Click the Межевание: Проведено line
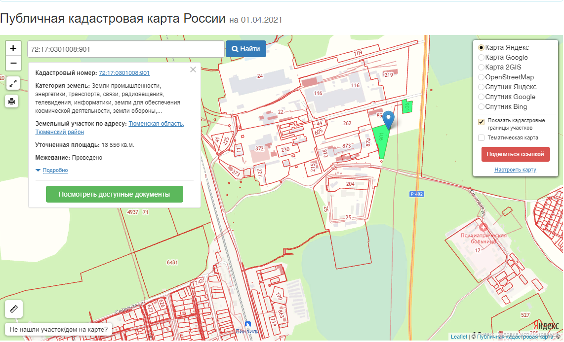This screenshot has height=342, width=564. pyautogui.click(x=69, y=158)
